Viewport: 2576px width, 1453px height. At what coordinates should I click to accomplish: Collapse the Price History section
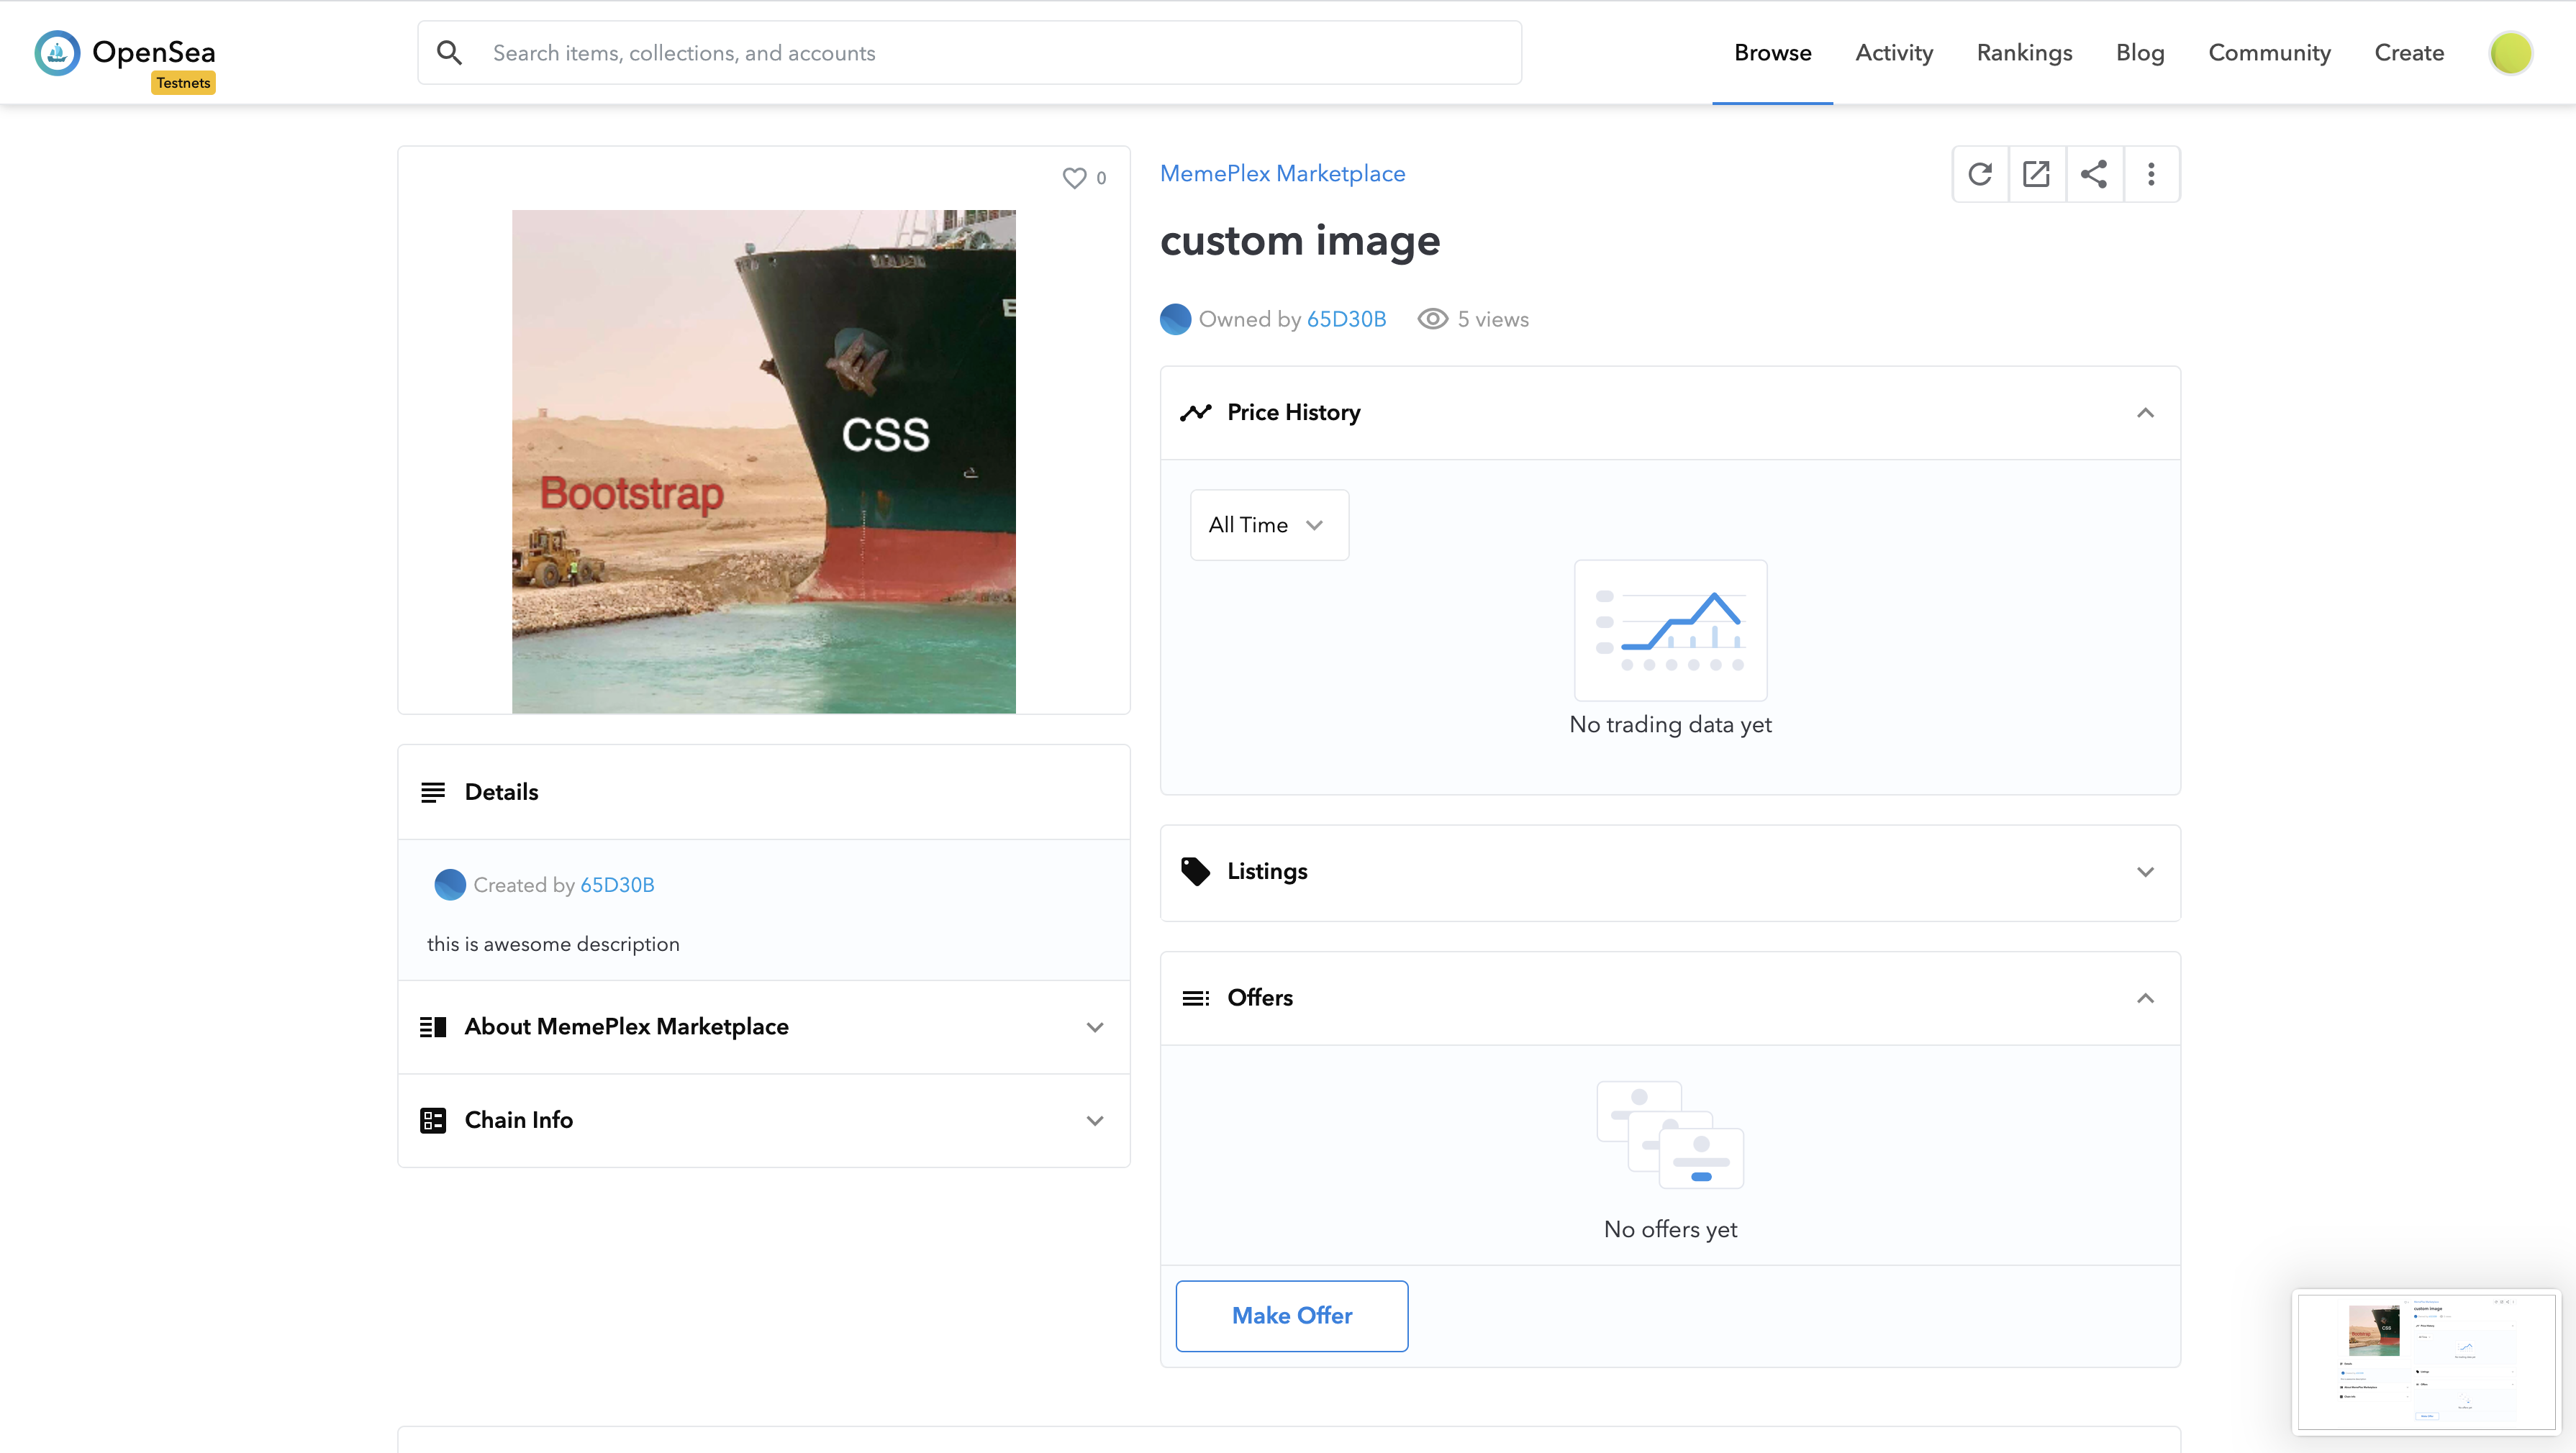coord(2145,413)
